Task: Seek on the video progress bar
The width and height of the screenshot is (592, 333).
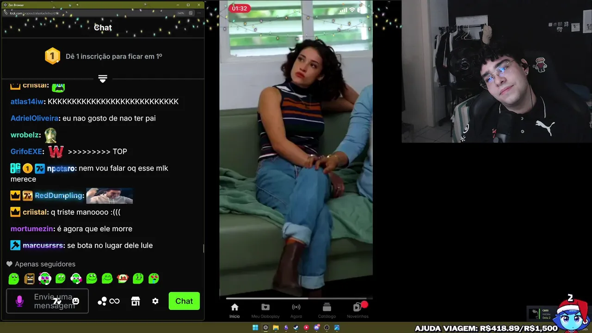Action: pyautogui.click(x=296, y=298)
